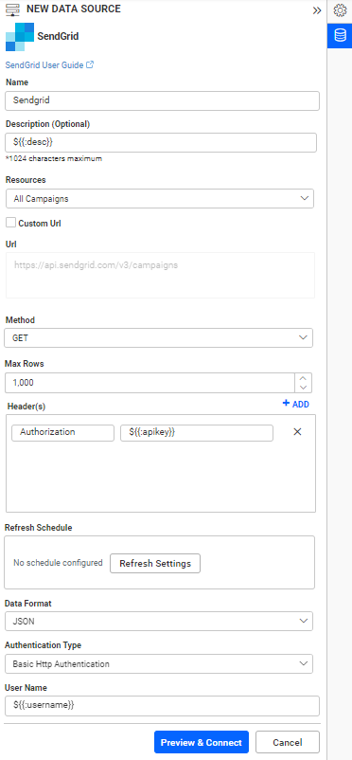
Task: Expand the Authentication Type dropdown
Action: (x=158, y=664)
